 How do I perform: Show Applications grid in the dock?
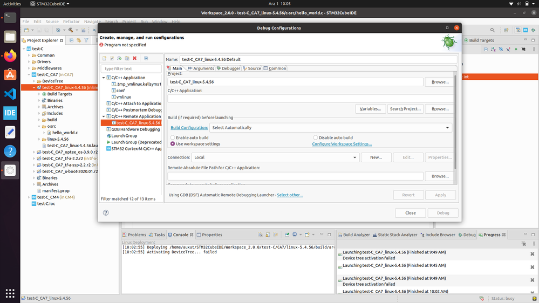tap(10, 293)
